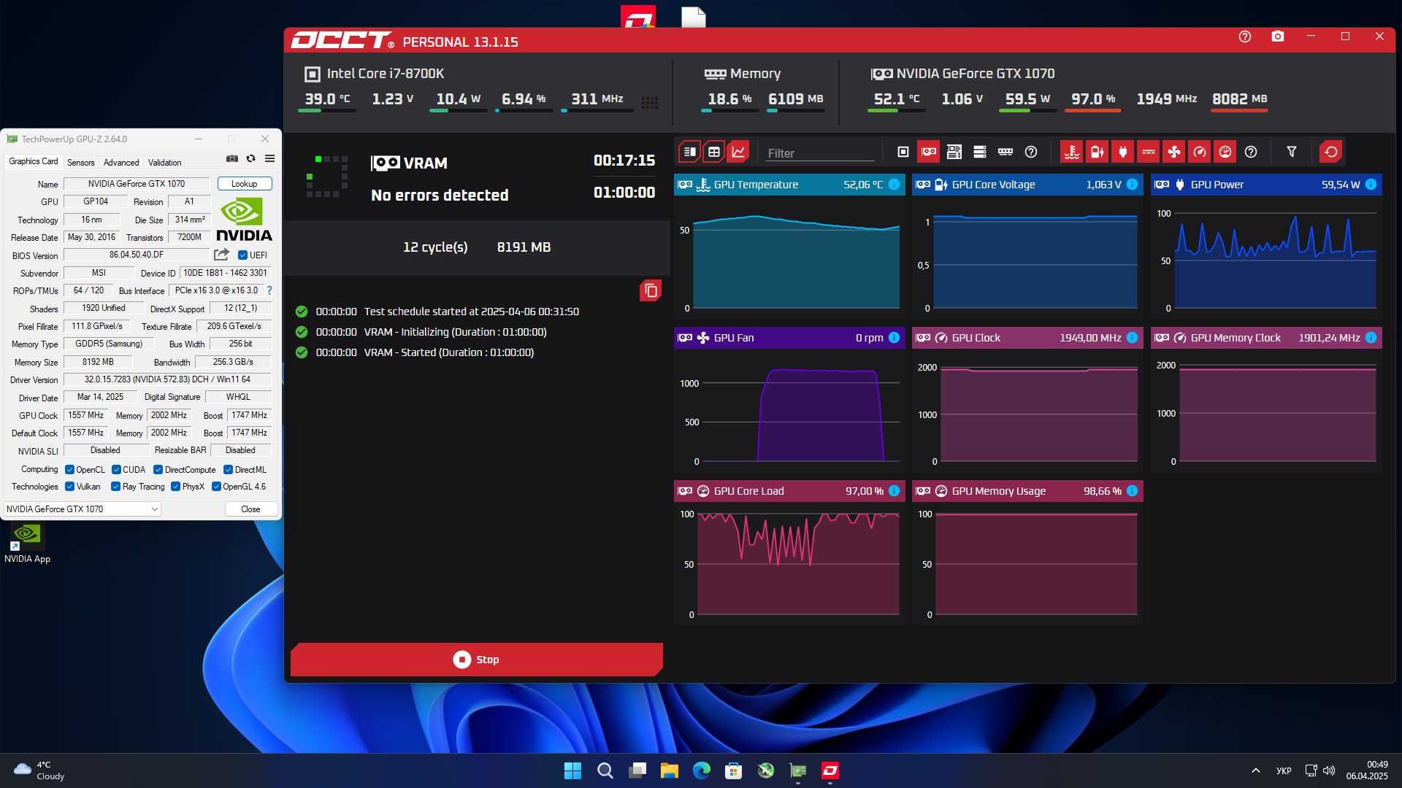
Task: Open File Explorer from the taskbar
Action: point(669,770)
